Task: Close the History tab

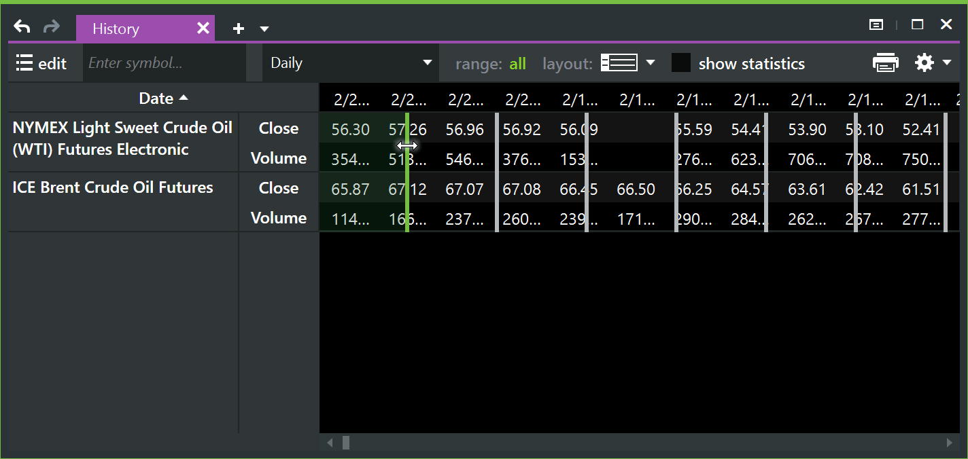Action: [203, 28]
